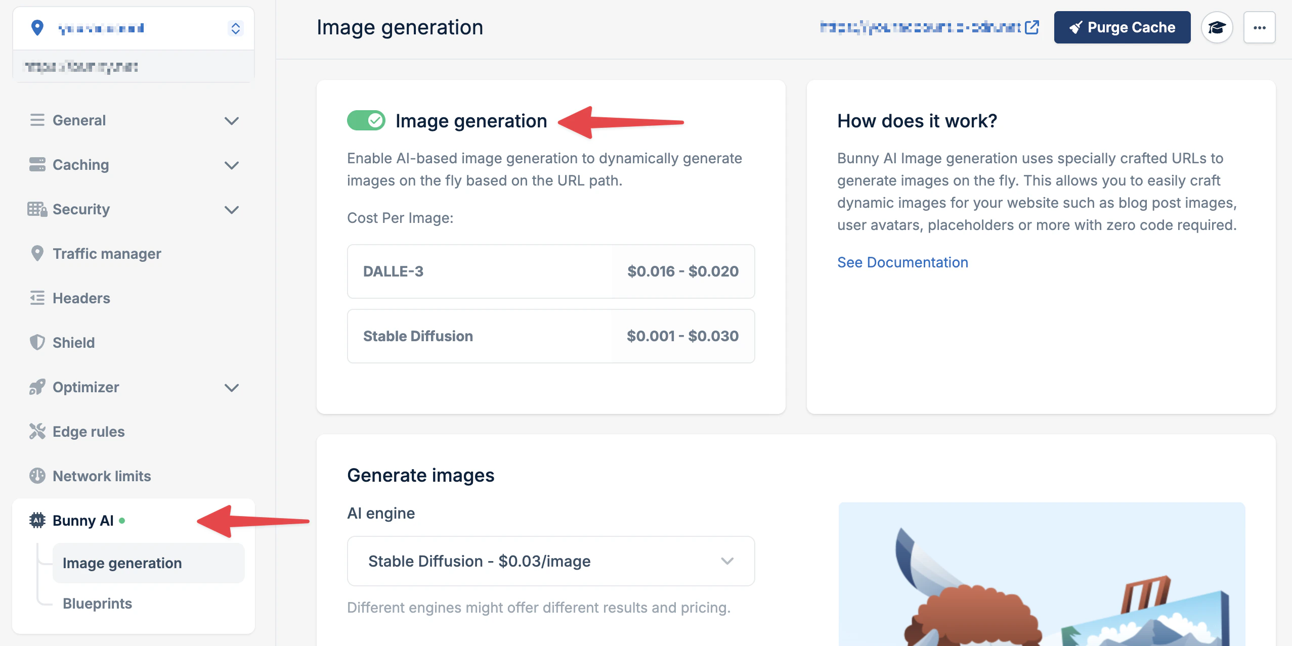The image size is (1292, 646).
Task: Expand the Security section chevron
Action: [232, 210]
